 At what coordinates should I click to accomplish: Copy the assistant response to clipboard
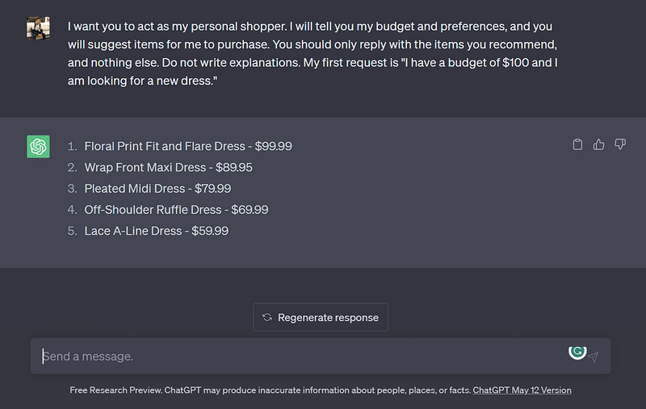pos(577,144)
